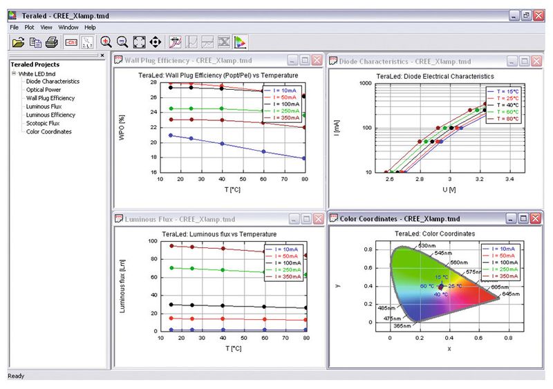The width and height of the screenshot is (553, 389).
Task: Open the File menu
Action: 14,27
